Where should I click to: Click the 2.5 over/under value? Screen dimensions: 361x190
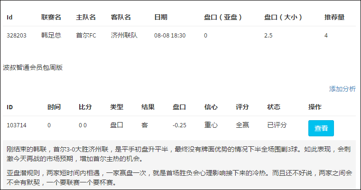click(x=268, y=36)
